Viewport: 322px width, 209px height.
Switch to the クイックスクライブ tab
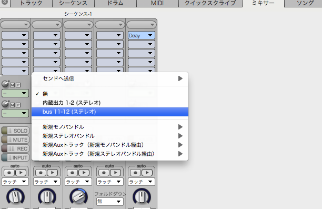(210, 3)
